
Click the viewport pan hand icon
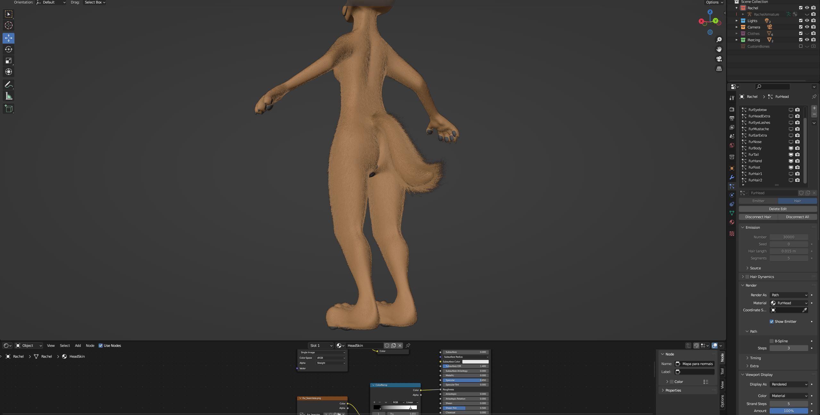719,49
